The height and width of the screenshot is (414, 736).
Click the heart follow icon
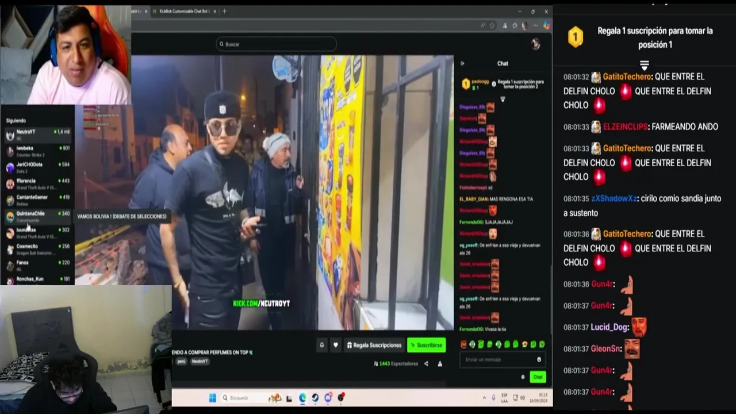(x=335, y=345)
